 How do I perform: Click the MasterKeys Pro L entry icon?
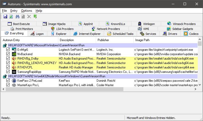pyautogui.click(x=14, y=85)
